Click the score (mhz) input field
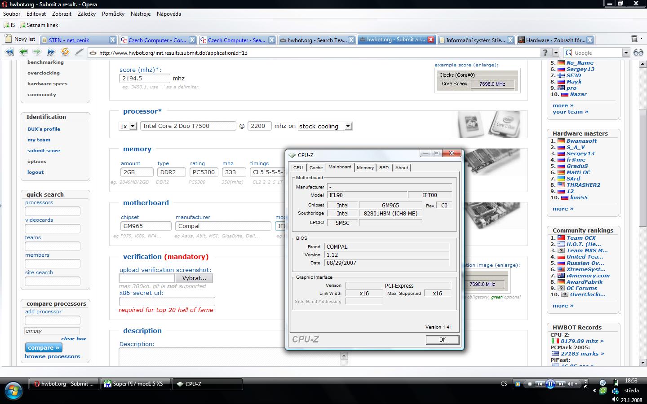This screenshot has height=404, width=647. pos(145,78)
